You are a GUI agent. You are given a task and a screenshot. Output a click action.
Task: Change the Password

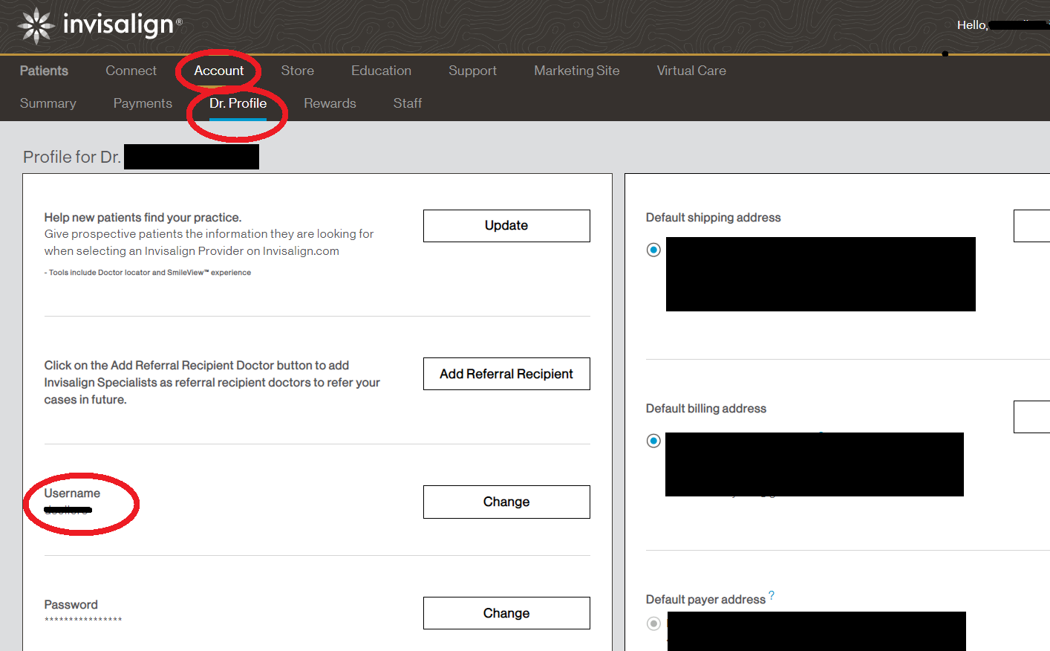(x=506, y=613)
